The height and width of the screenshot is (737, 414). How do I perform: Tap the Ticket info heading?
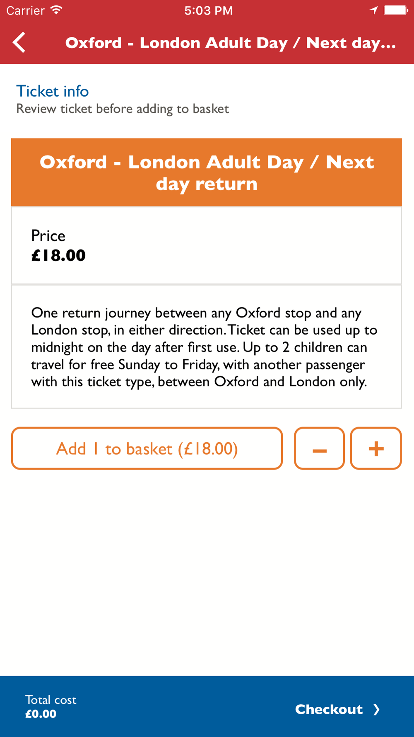pyautogui.click(x=53, y=91)
